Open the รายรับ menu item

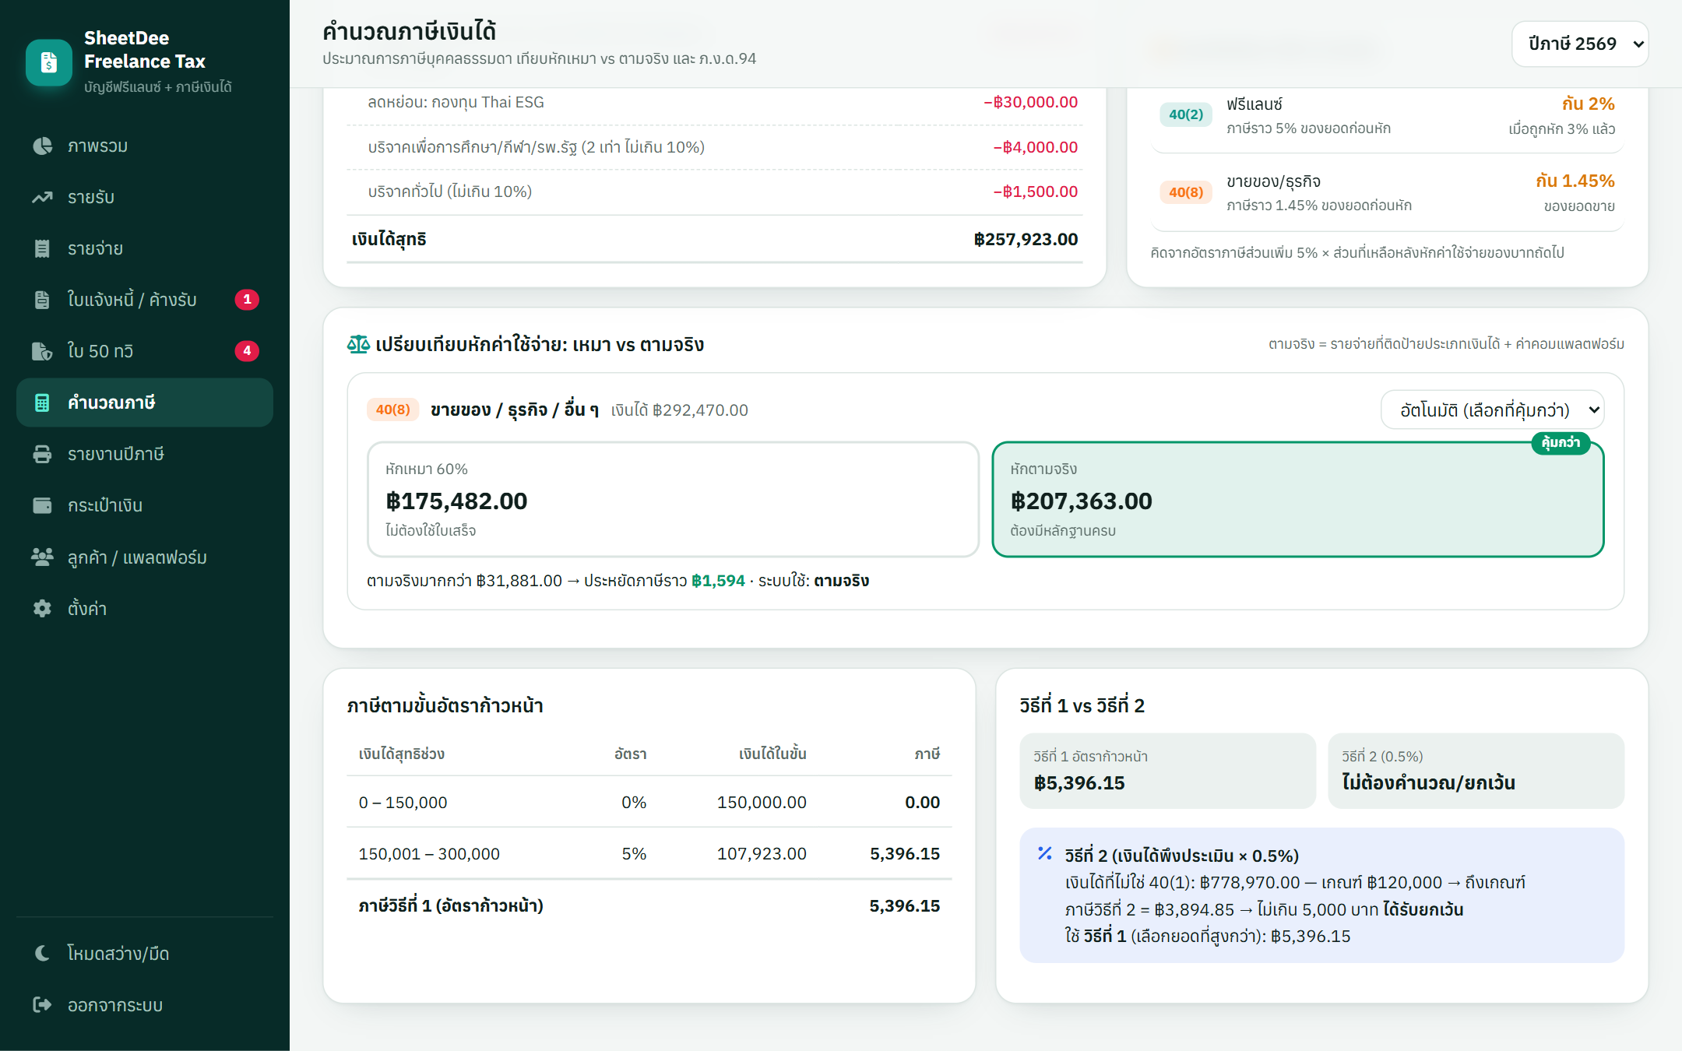(x=145, y=197)
